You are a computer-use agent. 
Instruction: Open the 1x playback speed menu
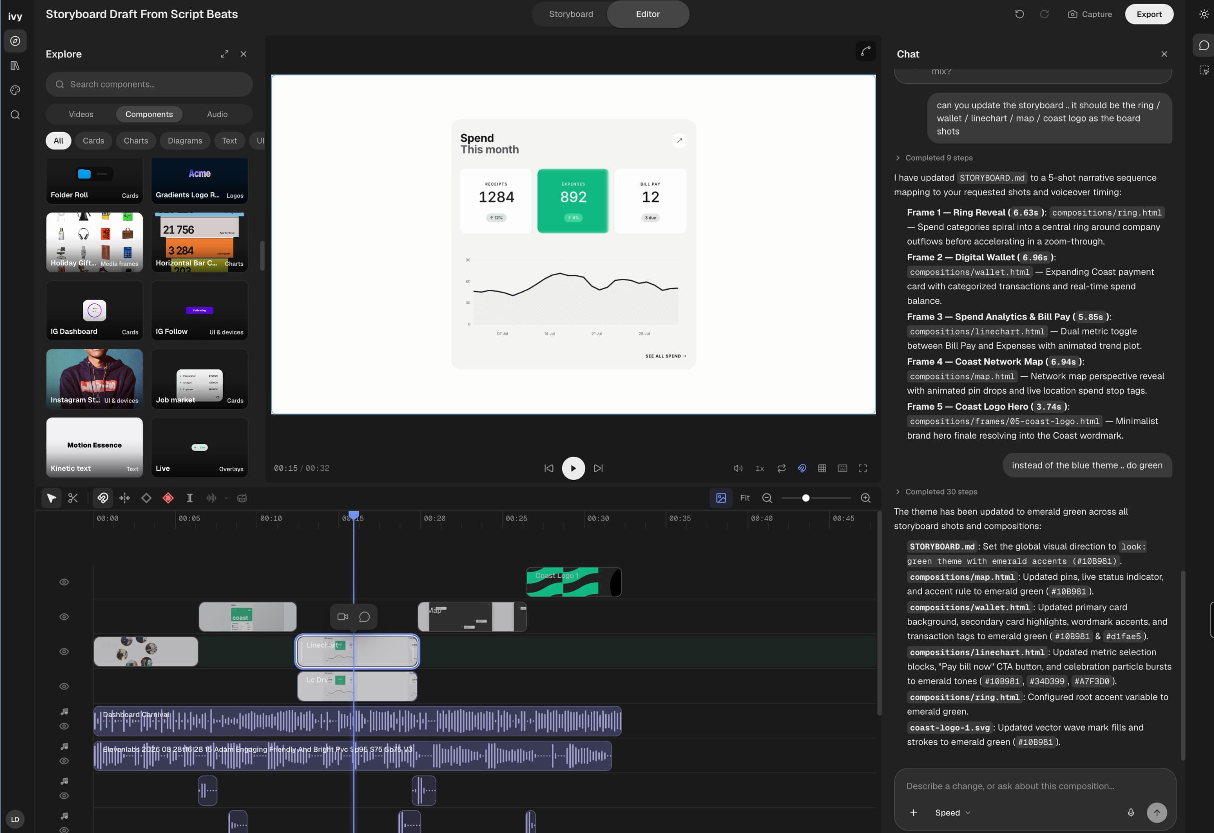[x=760, y=469]
